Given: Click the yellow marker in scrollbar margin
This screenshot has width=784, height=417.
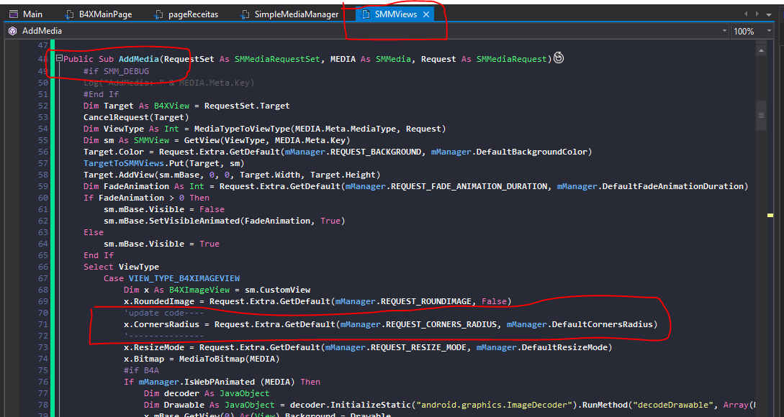Looking at the screenshot, I should pos(770,215).
